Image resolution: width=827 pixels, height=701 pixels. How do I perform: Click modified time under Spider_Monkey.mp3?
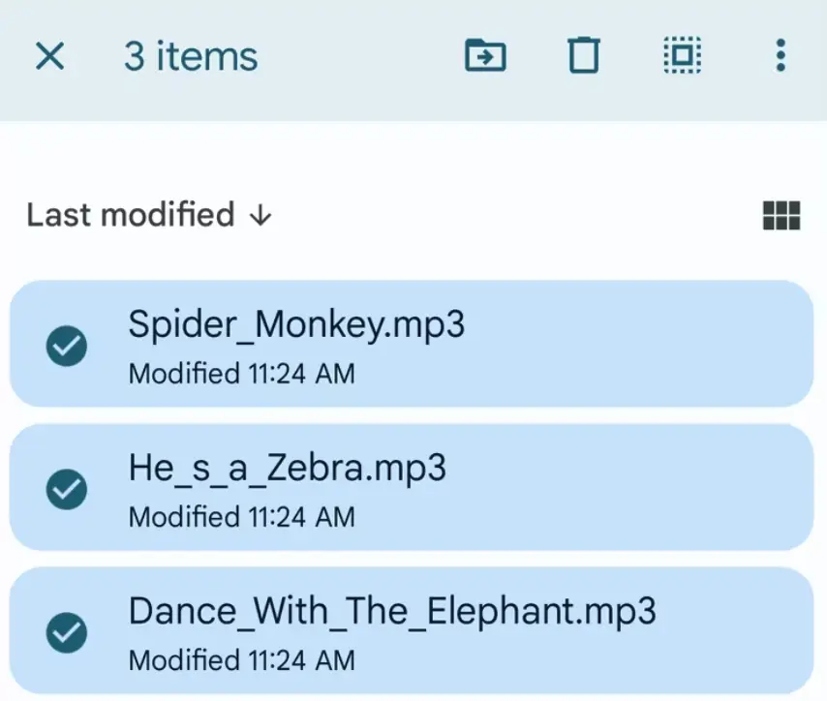click(x=241, y=373)
